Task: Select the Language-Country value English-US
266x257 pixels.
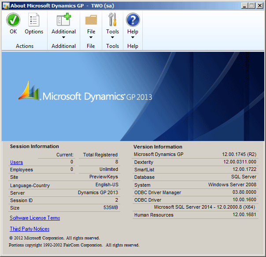Action: pos(107,185)
